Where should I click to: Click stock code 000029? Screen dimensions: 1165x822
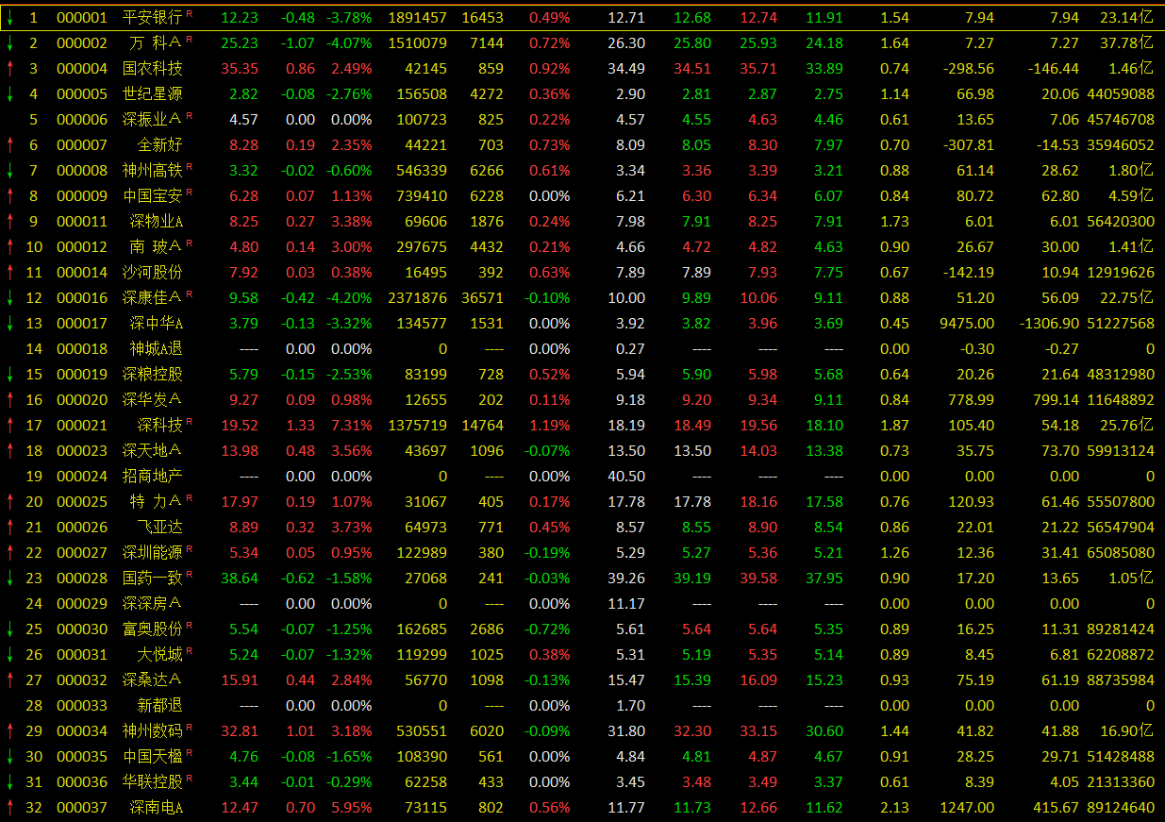82,603
